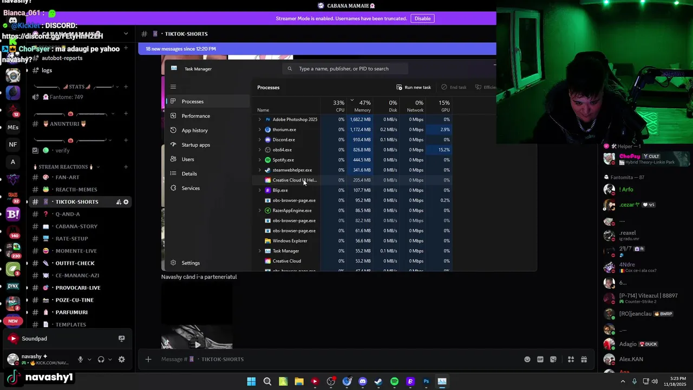
Task: Open File Explorer from the taskbar
Action: 299,381
